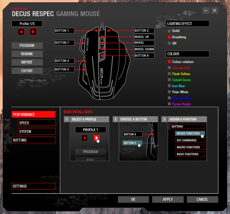
Task: Click right arrow in Select a Profile guide
Action: 97,138
